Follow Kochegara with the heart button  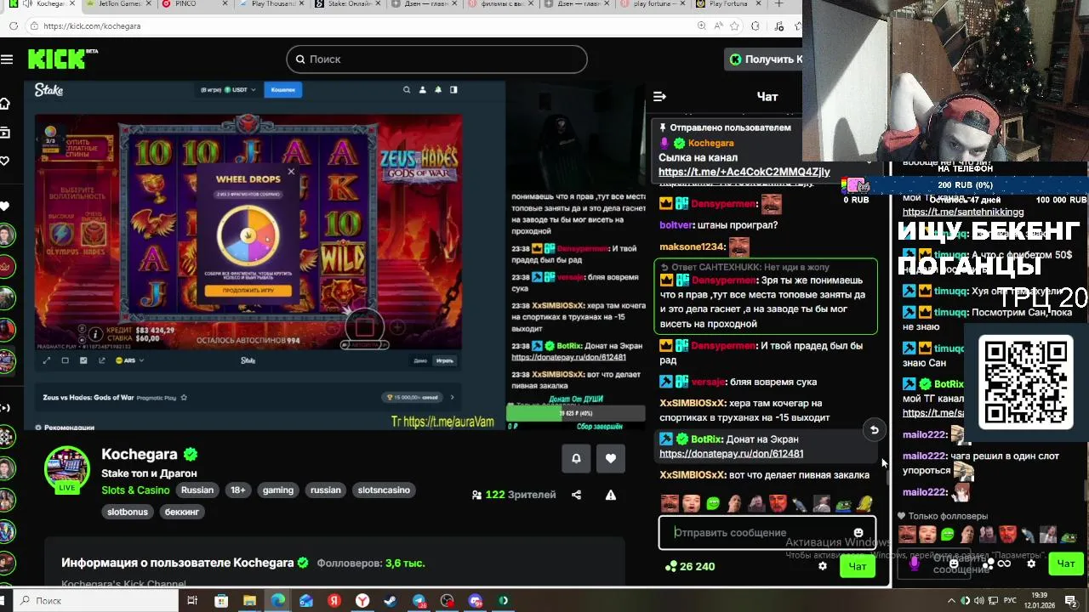click(x=610, y=458)
